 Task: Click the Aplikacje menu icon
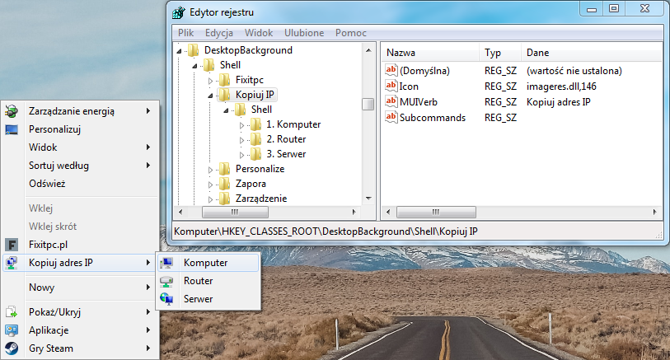12,330
